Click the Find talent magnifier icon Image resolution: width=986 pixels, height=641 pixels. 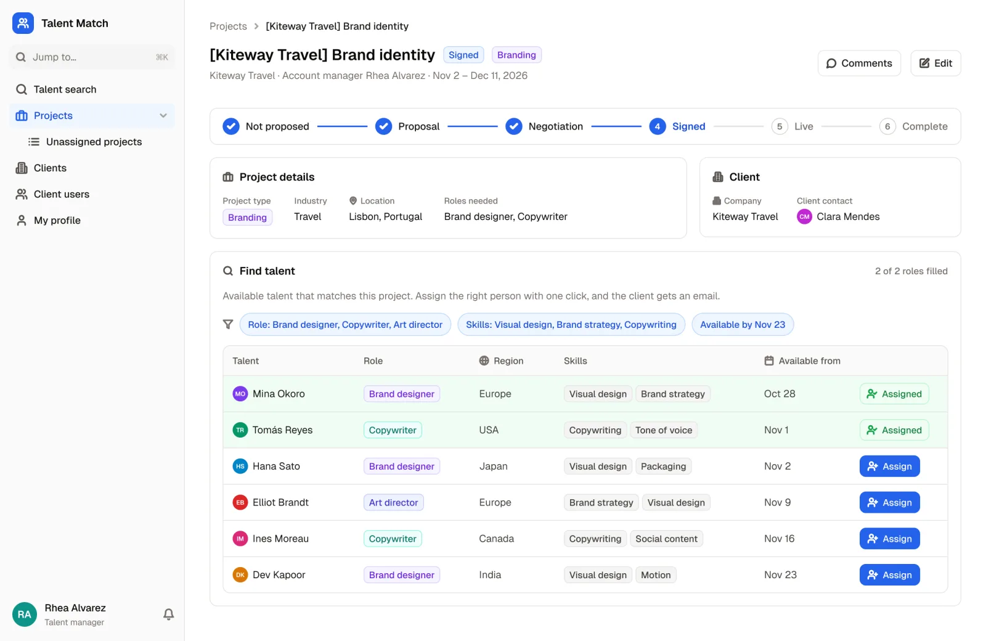pyautogui.click(x=228, y=271)
